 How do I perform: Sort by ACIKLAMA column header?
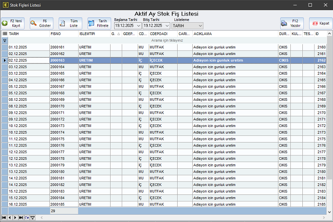coord(234,34)
